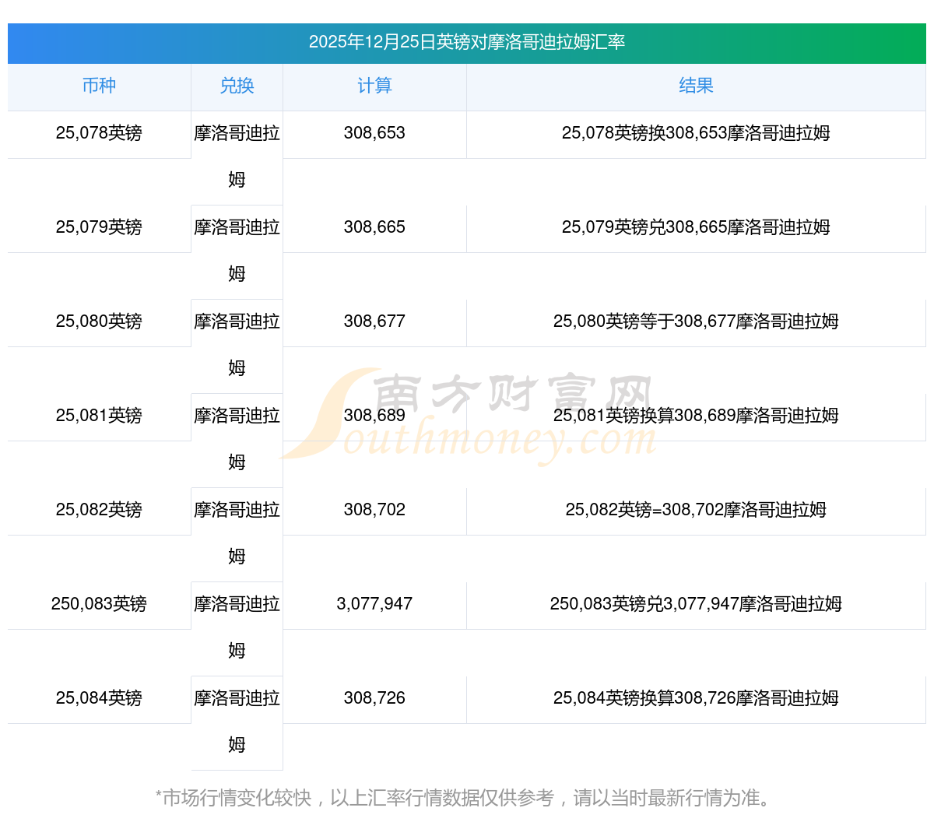The height and width of the screenshot is (822, 934).
Task: Click the market disclaimer footnote text
Action: coord(465,798)
